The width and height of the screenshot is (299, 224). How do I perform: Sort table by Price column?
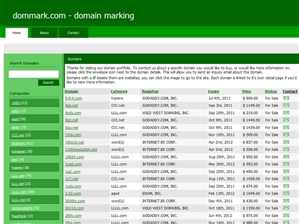point(246,91)
